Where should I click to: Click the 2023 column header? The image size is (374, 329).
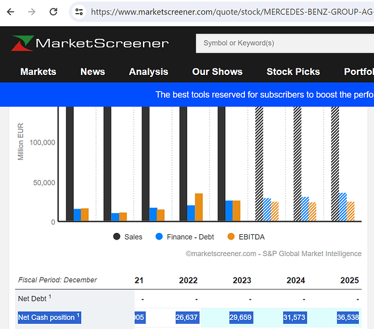(242, 280)
